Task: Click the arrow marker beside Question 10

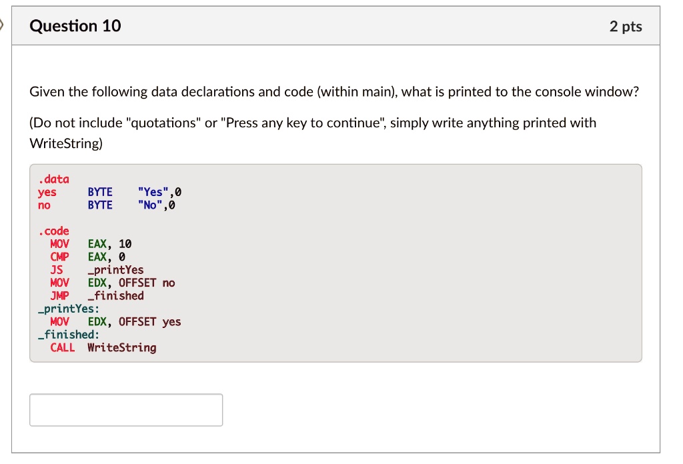Action: (2, 27)
